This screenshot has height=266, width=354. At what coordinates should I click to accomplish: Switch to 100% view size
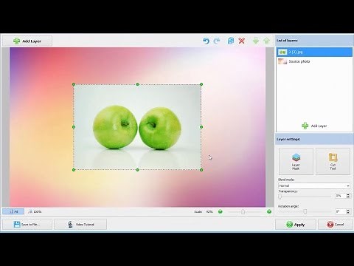pos(35,211)
